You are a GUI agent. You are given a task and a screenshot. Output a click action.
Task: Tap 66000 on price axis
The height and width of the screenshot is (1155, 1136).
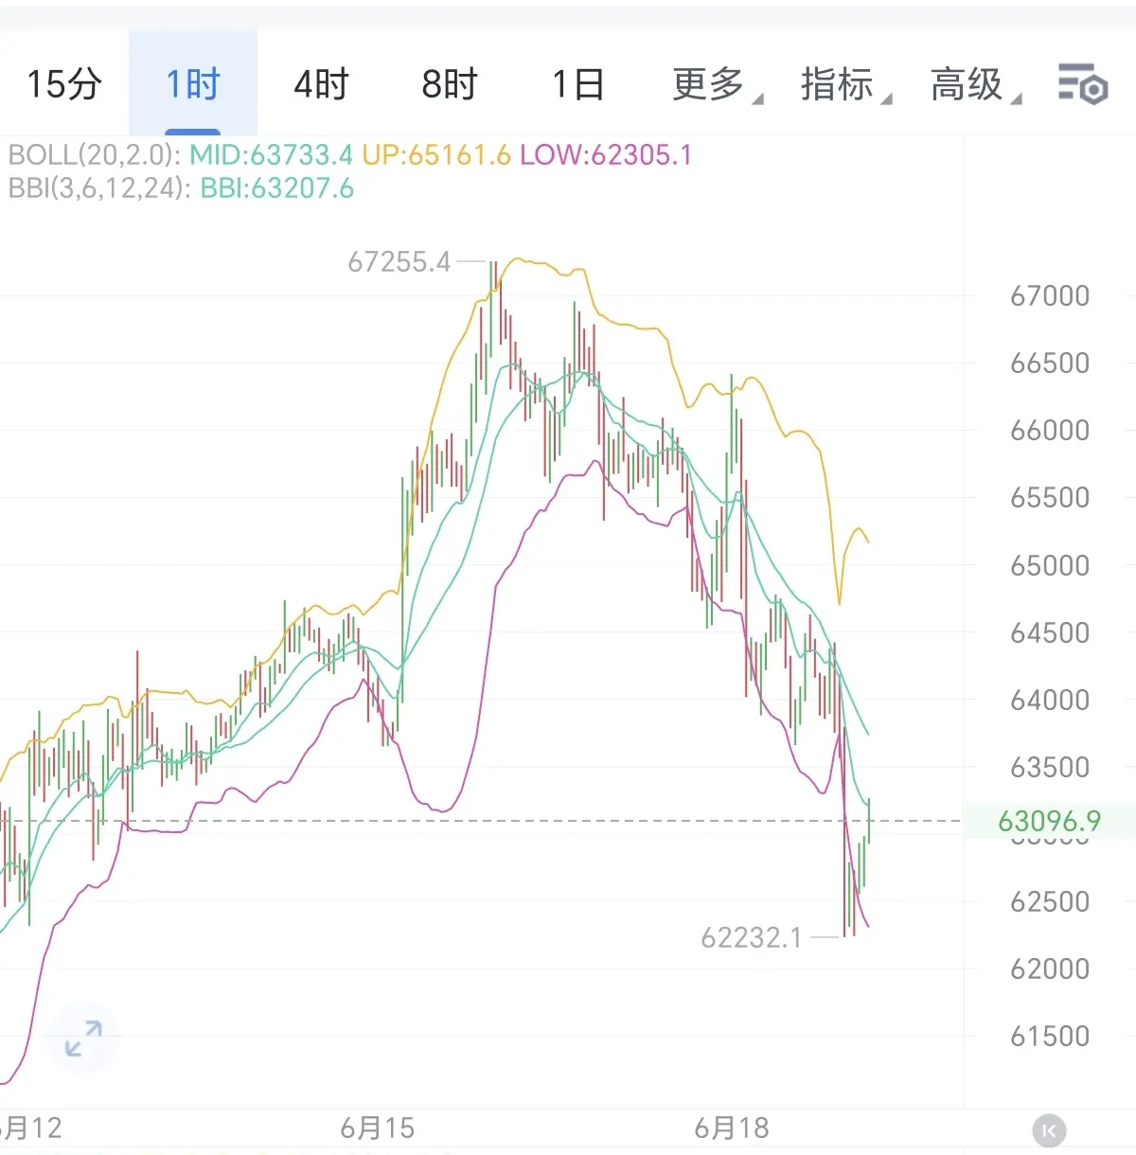click(1050, 431)
